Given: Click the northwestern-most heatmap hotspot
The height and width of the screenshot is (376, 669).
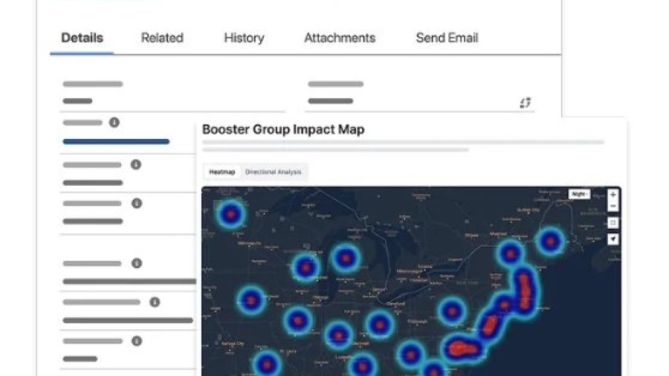Looking at the screenshot, I should [230, 214].
